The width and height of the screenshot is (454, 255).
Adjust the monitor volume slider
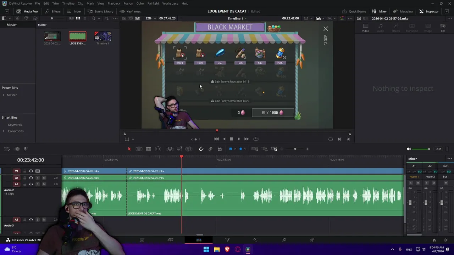tap(421, 149)
